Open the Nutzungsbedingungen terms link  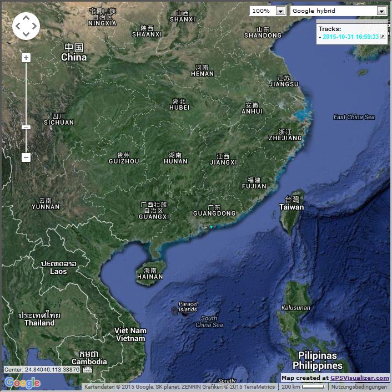click(360, 387)
